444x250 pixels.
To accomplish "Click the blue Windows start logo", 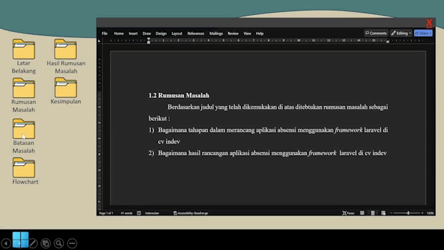I will click(20, 240).
